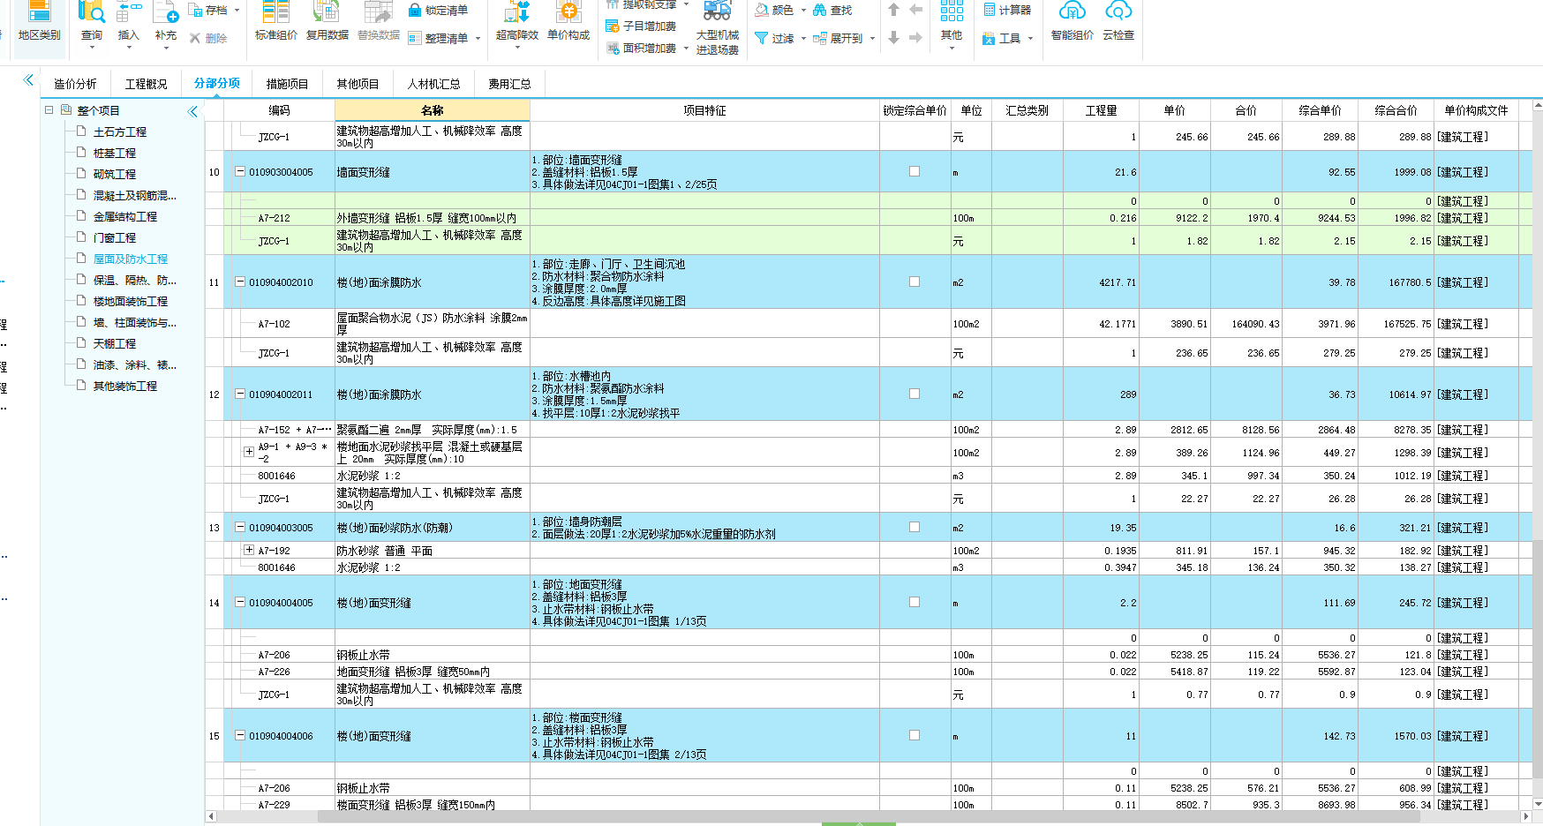Viewport: 1543px width, 826px height.
Task: Click the 查找 binoculars find icon
Action: click(820, 11)
